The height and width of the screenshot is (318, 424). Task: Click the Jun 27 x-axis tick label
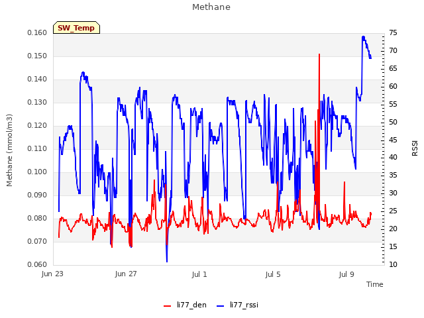coord(126,274)
